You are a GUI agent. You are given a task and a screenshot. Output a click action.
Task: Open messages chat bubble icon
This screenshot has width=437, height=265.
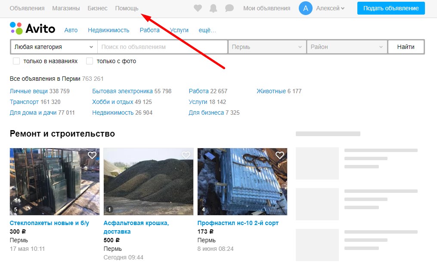pyautogui.click(x=229, y=8)
